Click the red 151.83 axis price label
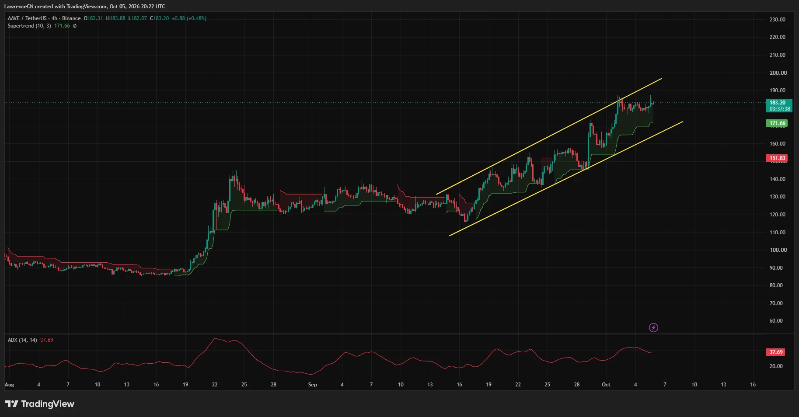The image size is (799, 417). coord(777,158)
